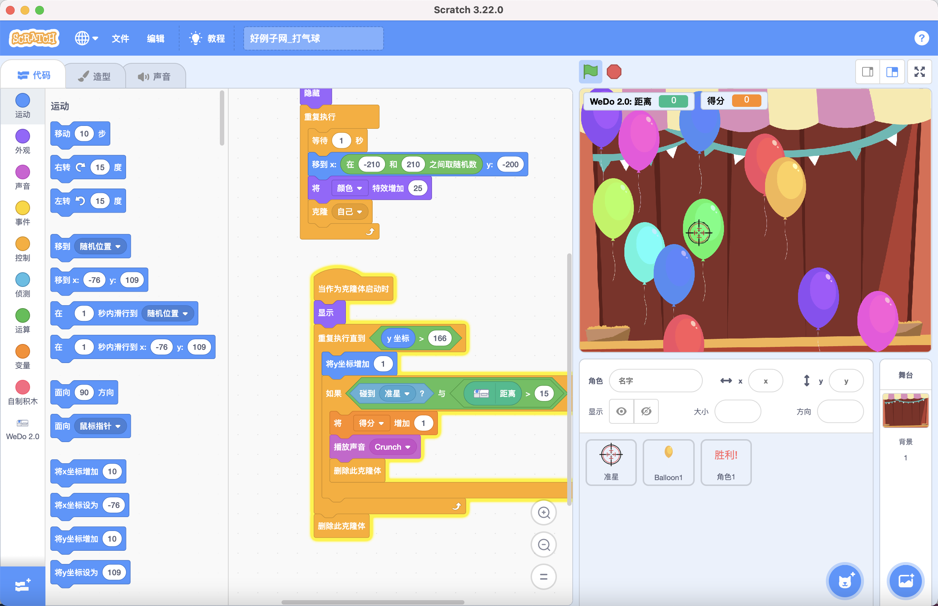Open the 得分 variable dropdown
Screen dimensions: 938x606
click(371, 423)
